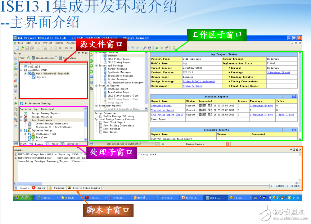Click the What's This help cursor icon

149,48
